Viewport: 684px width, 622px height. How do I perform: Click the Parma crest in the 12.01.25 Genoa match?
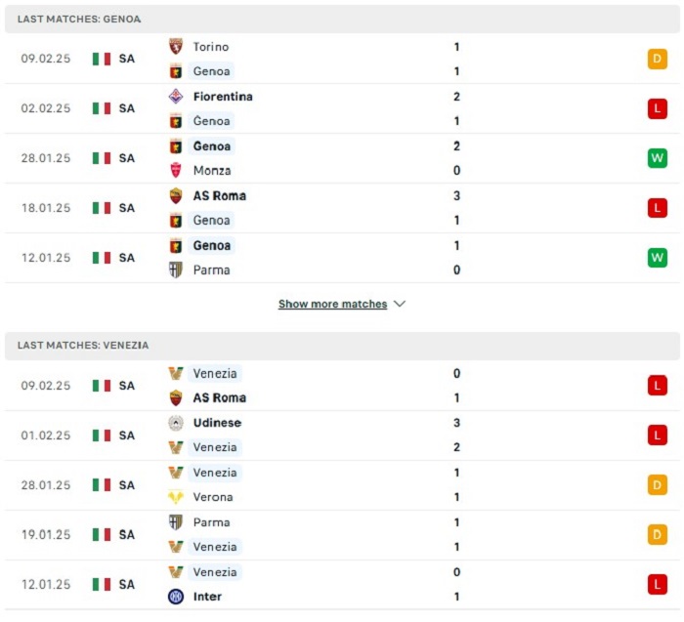[176, 270]
